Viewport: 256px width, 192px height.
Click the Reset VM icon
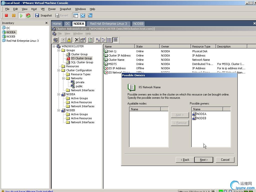point(28,15)
